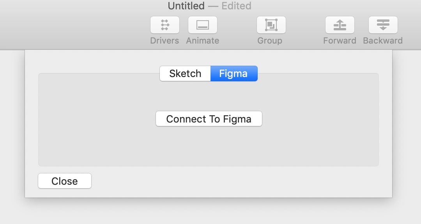
Task: Click the 'Edited' status in title bar
Action: pos(236,6)
